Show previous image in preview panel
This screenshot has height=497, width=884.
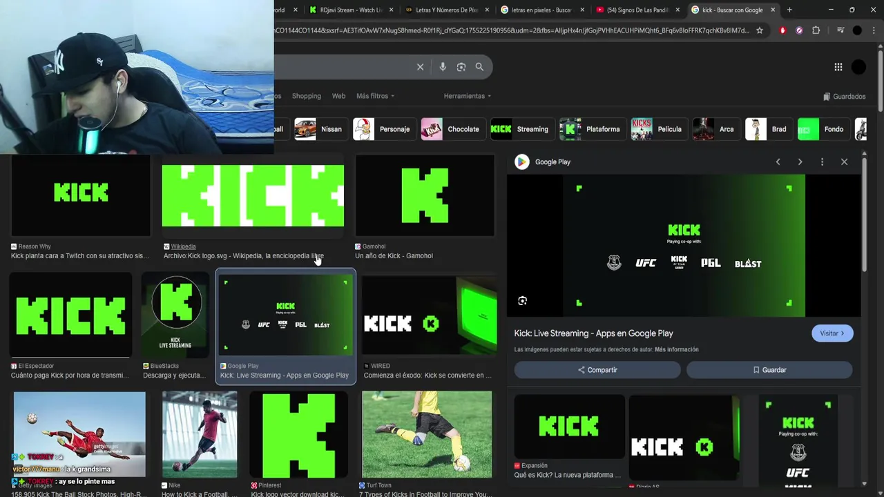(x=778, y=162)
